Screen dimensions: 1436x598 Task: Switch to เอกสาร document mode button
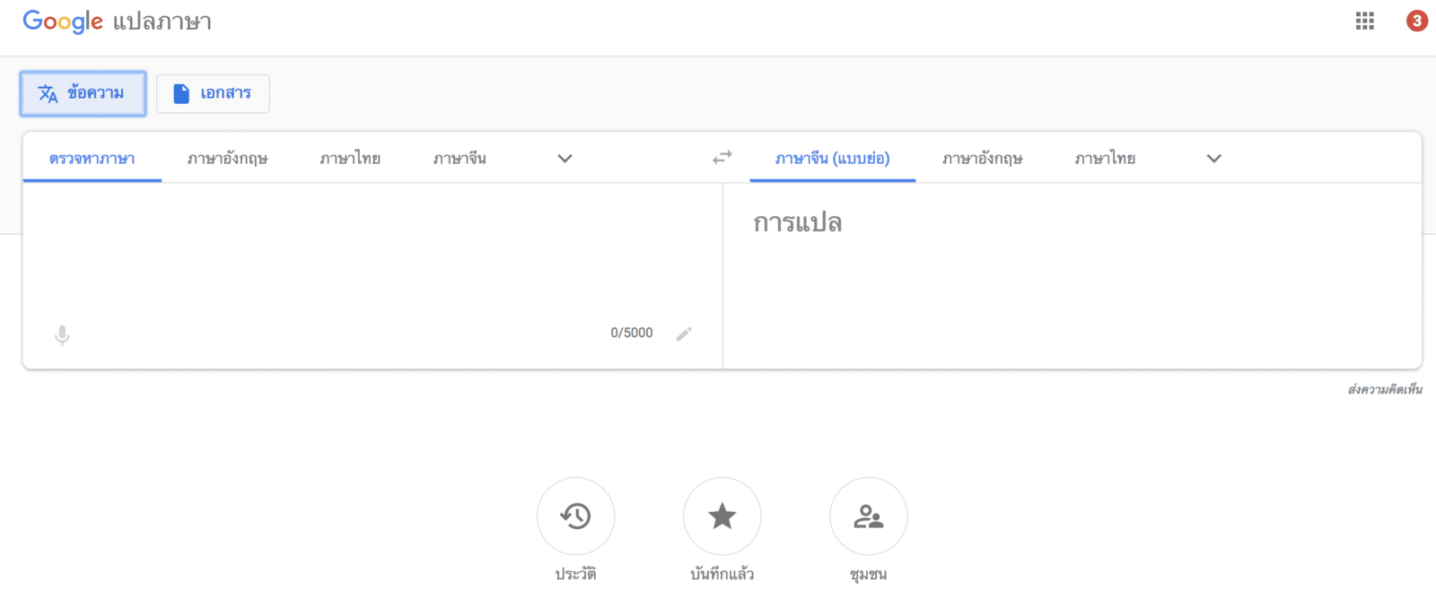pyautogui.click(x=213, y=93)
